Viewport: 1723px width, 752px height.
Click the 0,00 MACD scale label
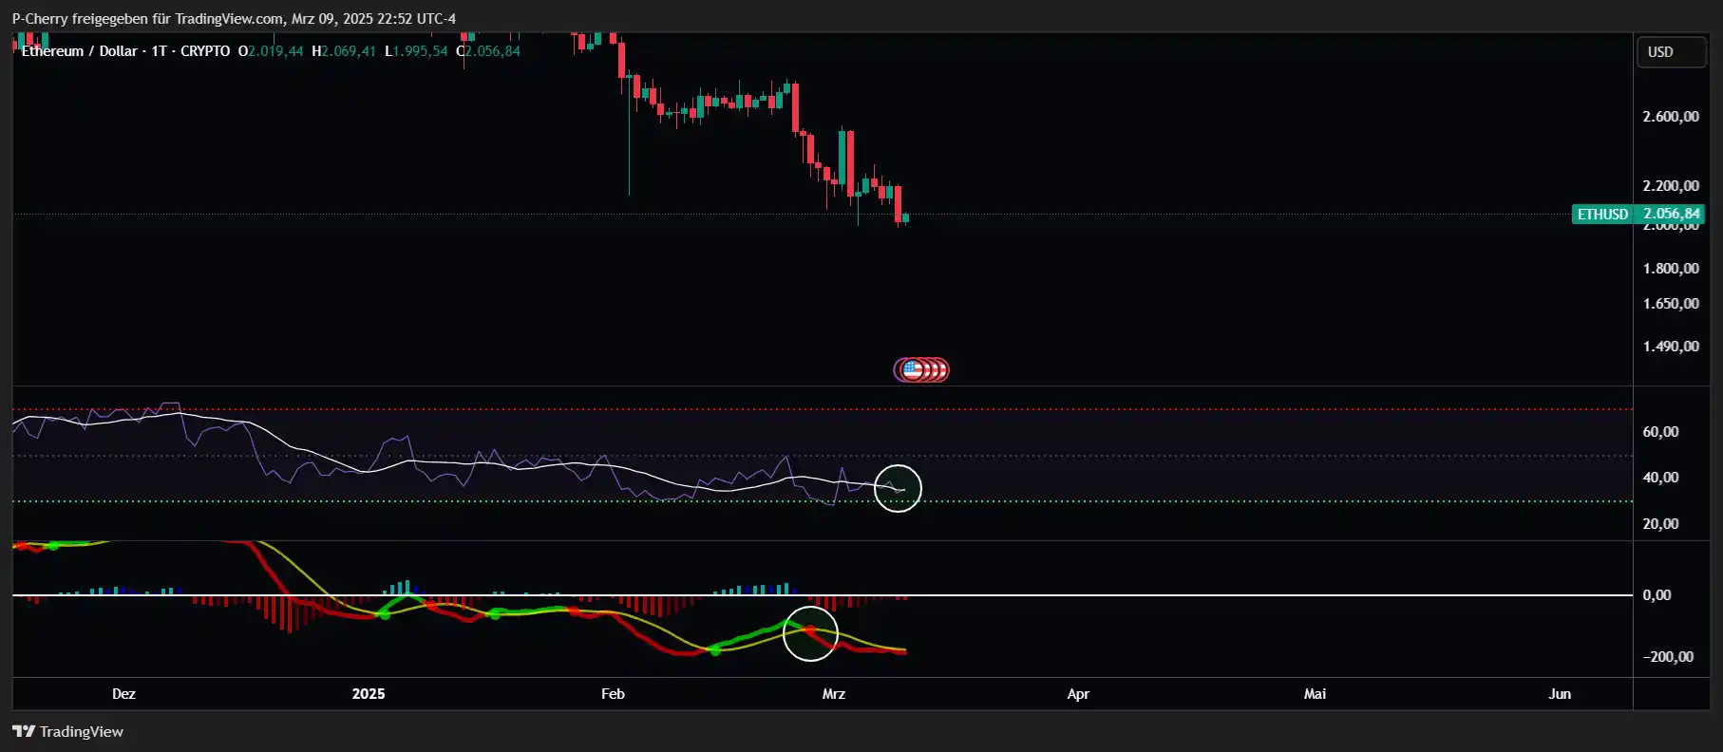click(x=1657, y=595)
